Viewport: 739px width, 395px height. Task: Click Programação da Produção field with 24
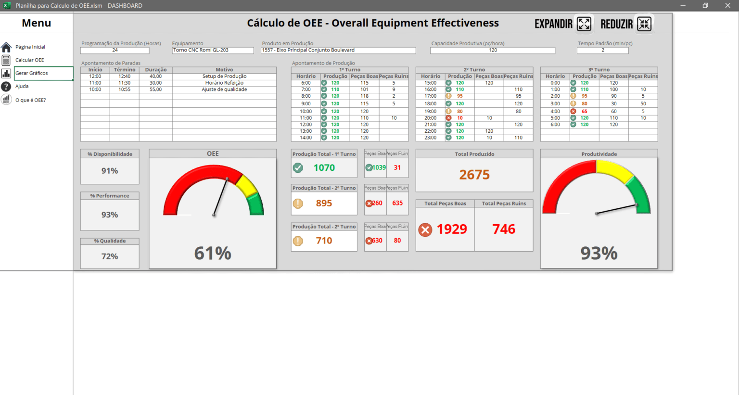(x=115, y=50)
